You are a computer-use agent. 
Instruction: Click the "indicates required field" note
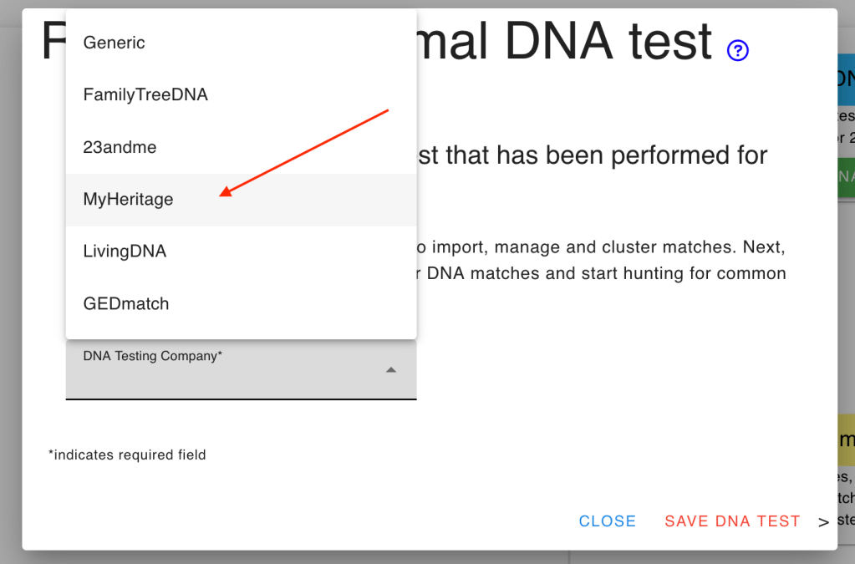pos(127,455)
